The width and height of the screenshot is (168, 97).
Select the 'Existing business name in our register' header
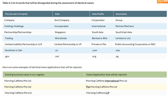click(43, 75)
